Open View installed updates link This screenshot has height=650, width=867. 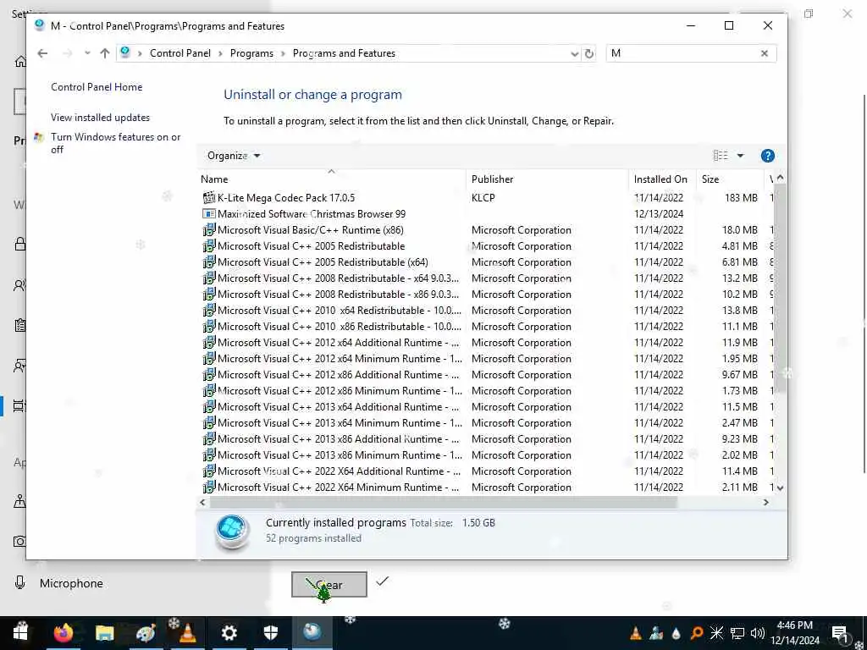tap(100, 117)
